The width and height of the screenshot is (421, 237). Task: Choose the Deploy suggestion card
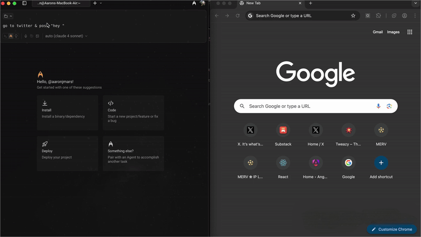pyautogui.click(x=67, y=153)
